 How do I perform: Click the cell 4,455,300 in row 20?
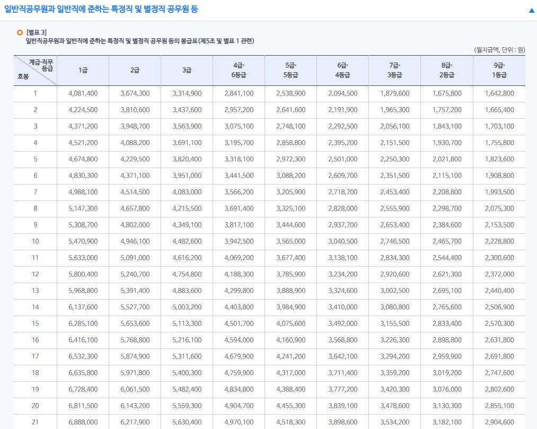click(x=290, y=406)
